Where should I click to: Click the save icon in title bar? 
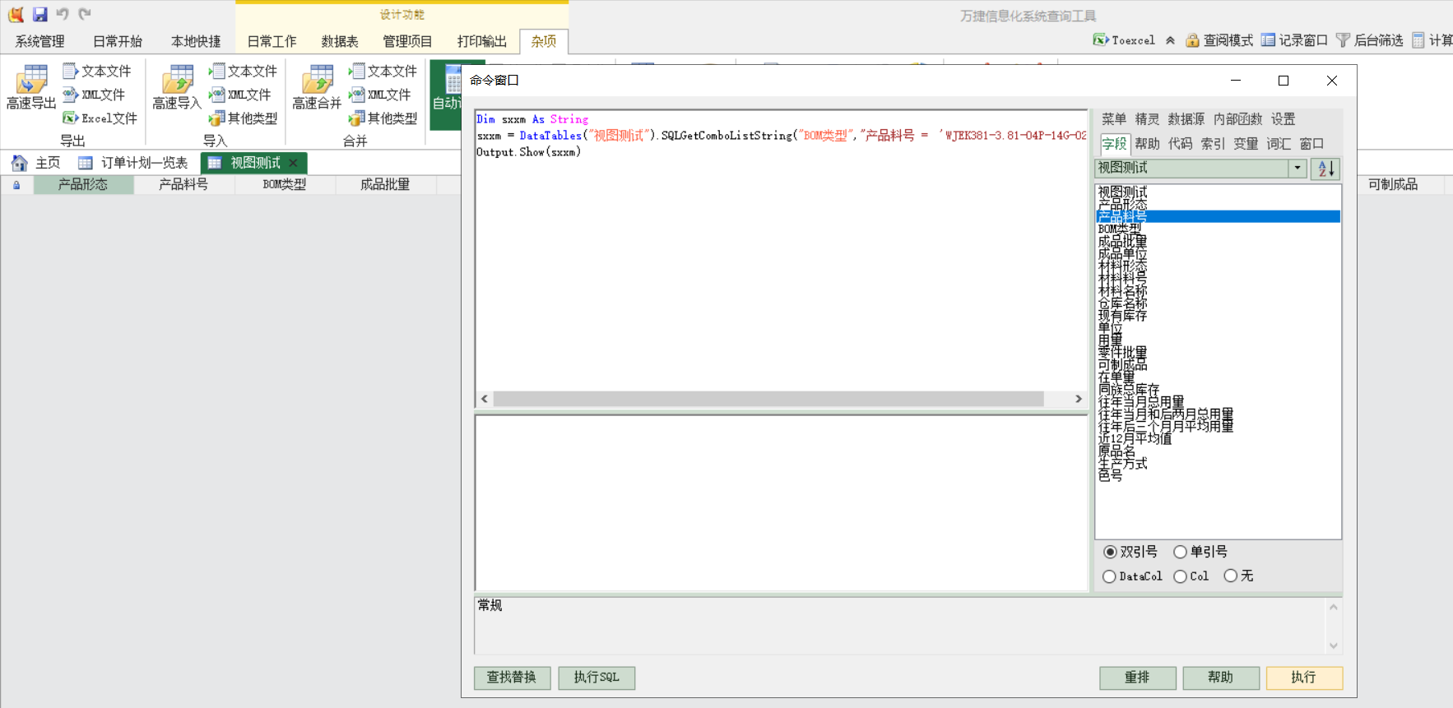tap(39, 14)
